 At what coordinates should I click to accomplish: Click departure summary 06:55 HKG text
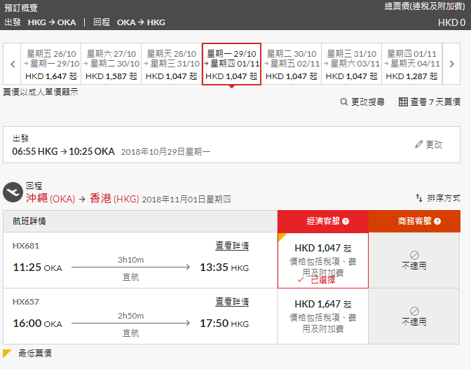click(x=35, y=151)
